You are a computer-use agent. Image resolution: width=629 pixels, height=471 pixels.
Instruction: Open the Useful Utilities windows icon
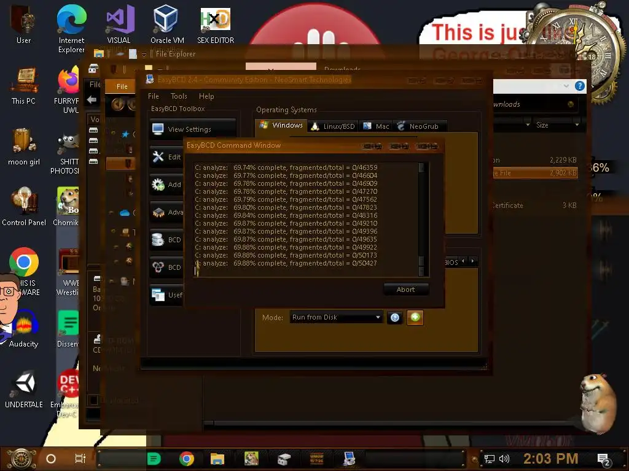point(158,295)
